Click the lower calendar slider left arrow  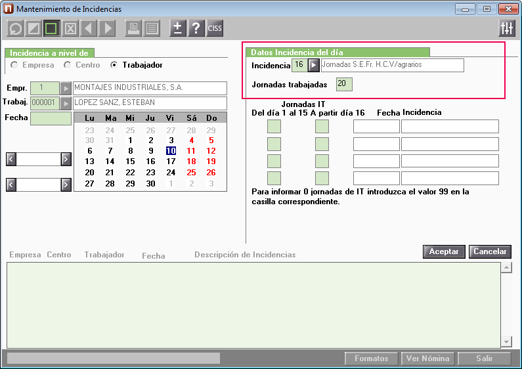[11, 185]
